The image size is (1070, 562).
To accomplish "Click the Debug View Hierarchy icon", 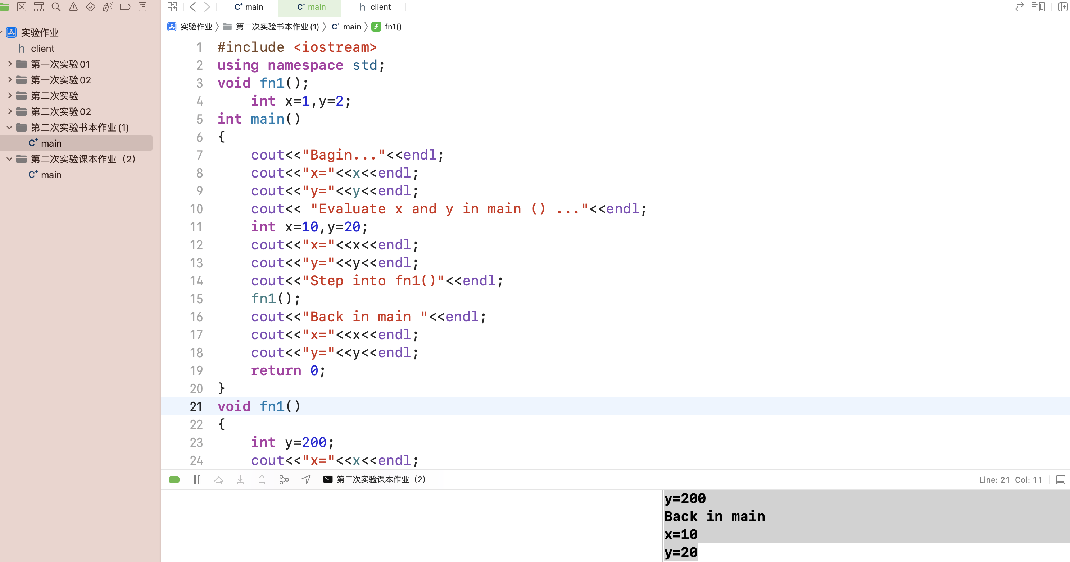I will (x=284, y=480).
